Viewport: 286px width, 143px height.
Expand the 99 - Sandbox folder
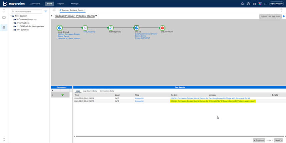click(x=13, y=30)
